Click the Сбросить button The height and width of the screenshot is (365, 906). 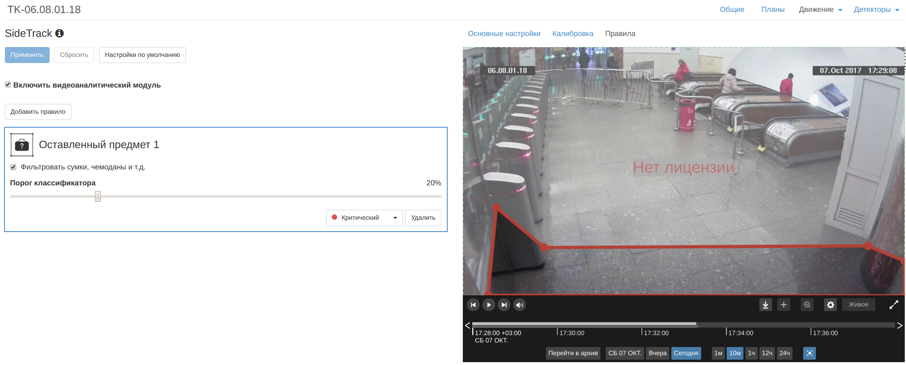point(74,55)
